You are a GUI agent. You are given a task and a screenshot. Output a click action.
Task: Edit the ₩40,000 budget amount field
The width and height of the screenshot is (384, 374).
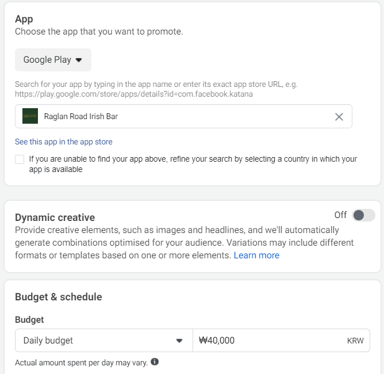(281, 341)
